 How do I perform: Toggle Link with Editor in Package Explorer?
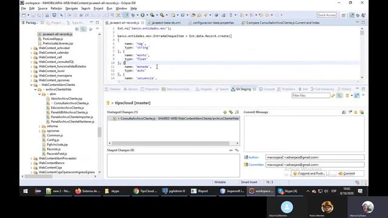[84, 29]
